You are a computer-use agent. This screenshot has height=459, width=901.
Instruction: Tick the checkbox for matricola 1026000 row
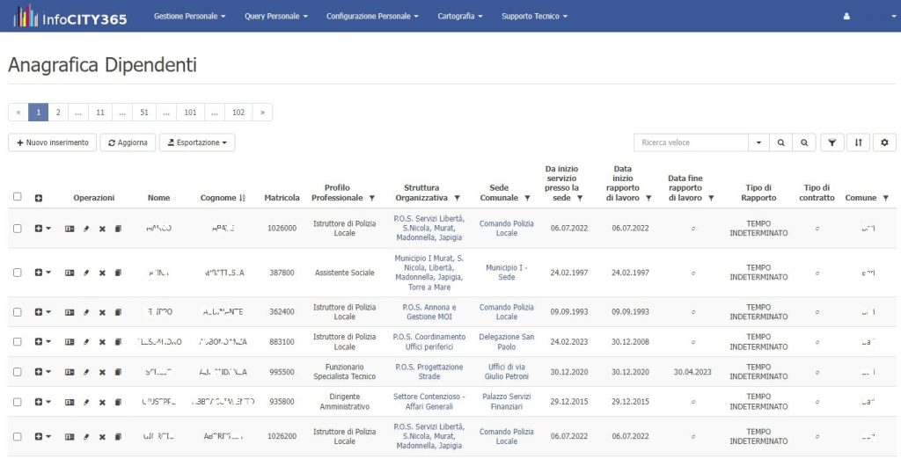[x=17, y=229]
